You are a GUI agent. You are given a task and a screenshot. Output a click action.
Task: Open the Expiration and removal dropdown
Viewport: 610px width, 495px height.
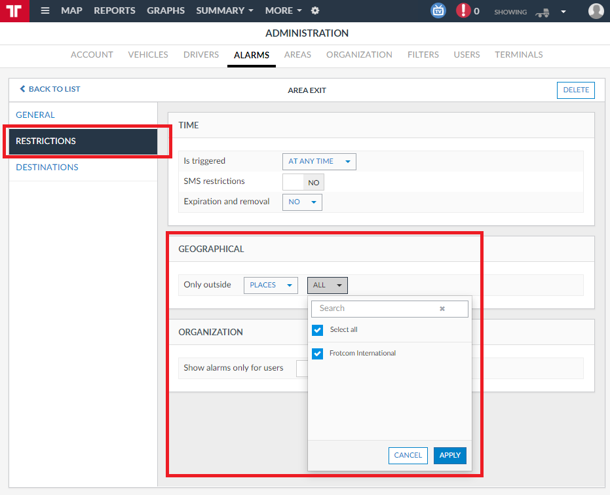[302, 202]
